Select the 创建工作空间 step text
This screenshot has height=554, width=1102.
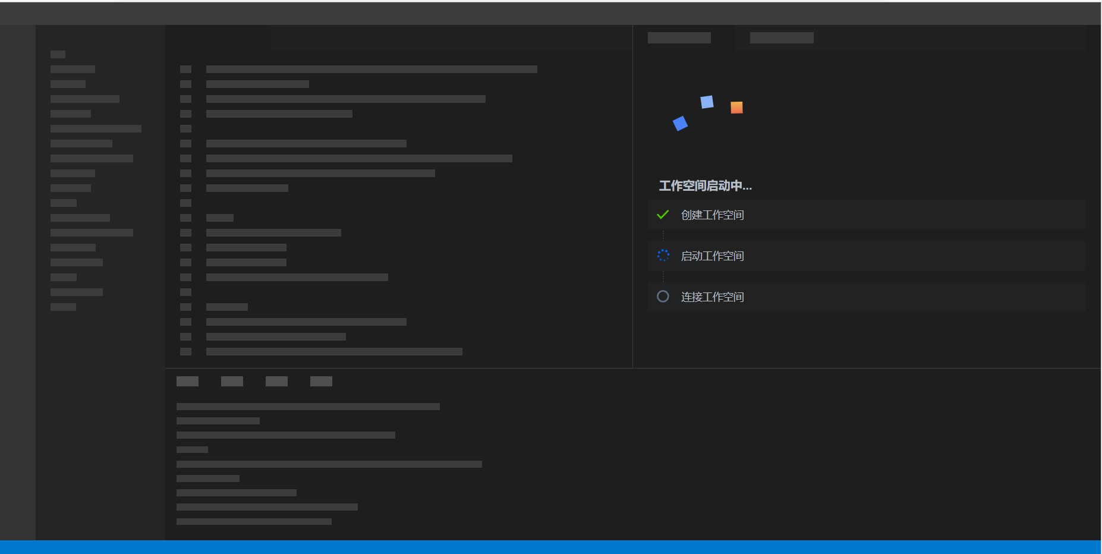(713, 215)
